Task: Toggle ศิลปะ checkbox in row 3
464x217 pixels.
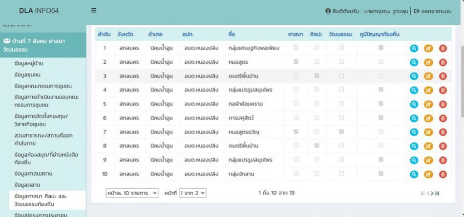Action: pos(316,76)
